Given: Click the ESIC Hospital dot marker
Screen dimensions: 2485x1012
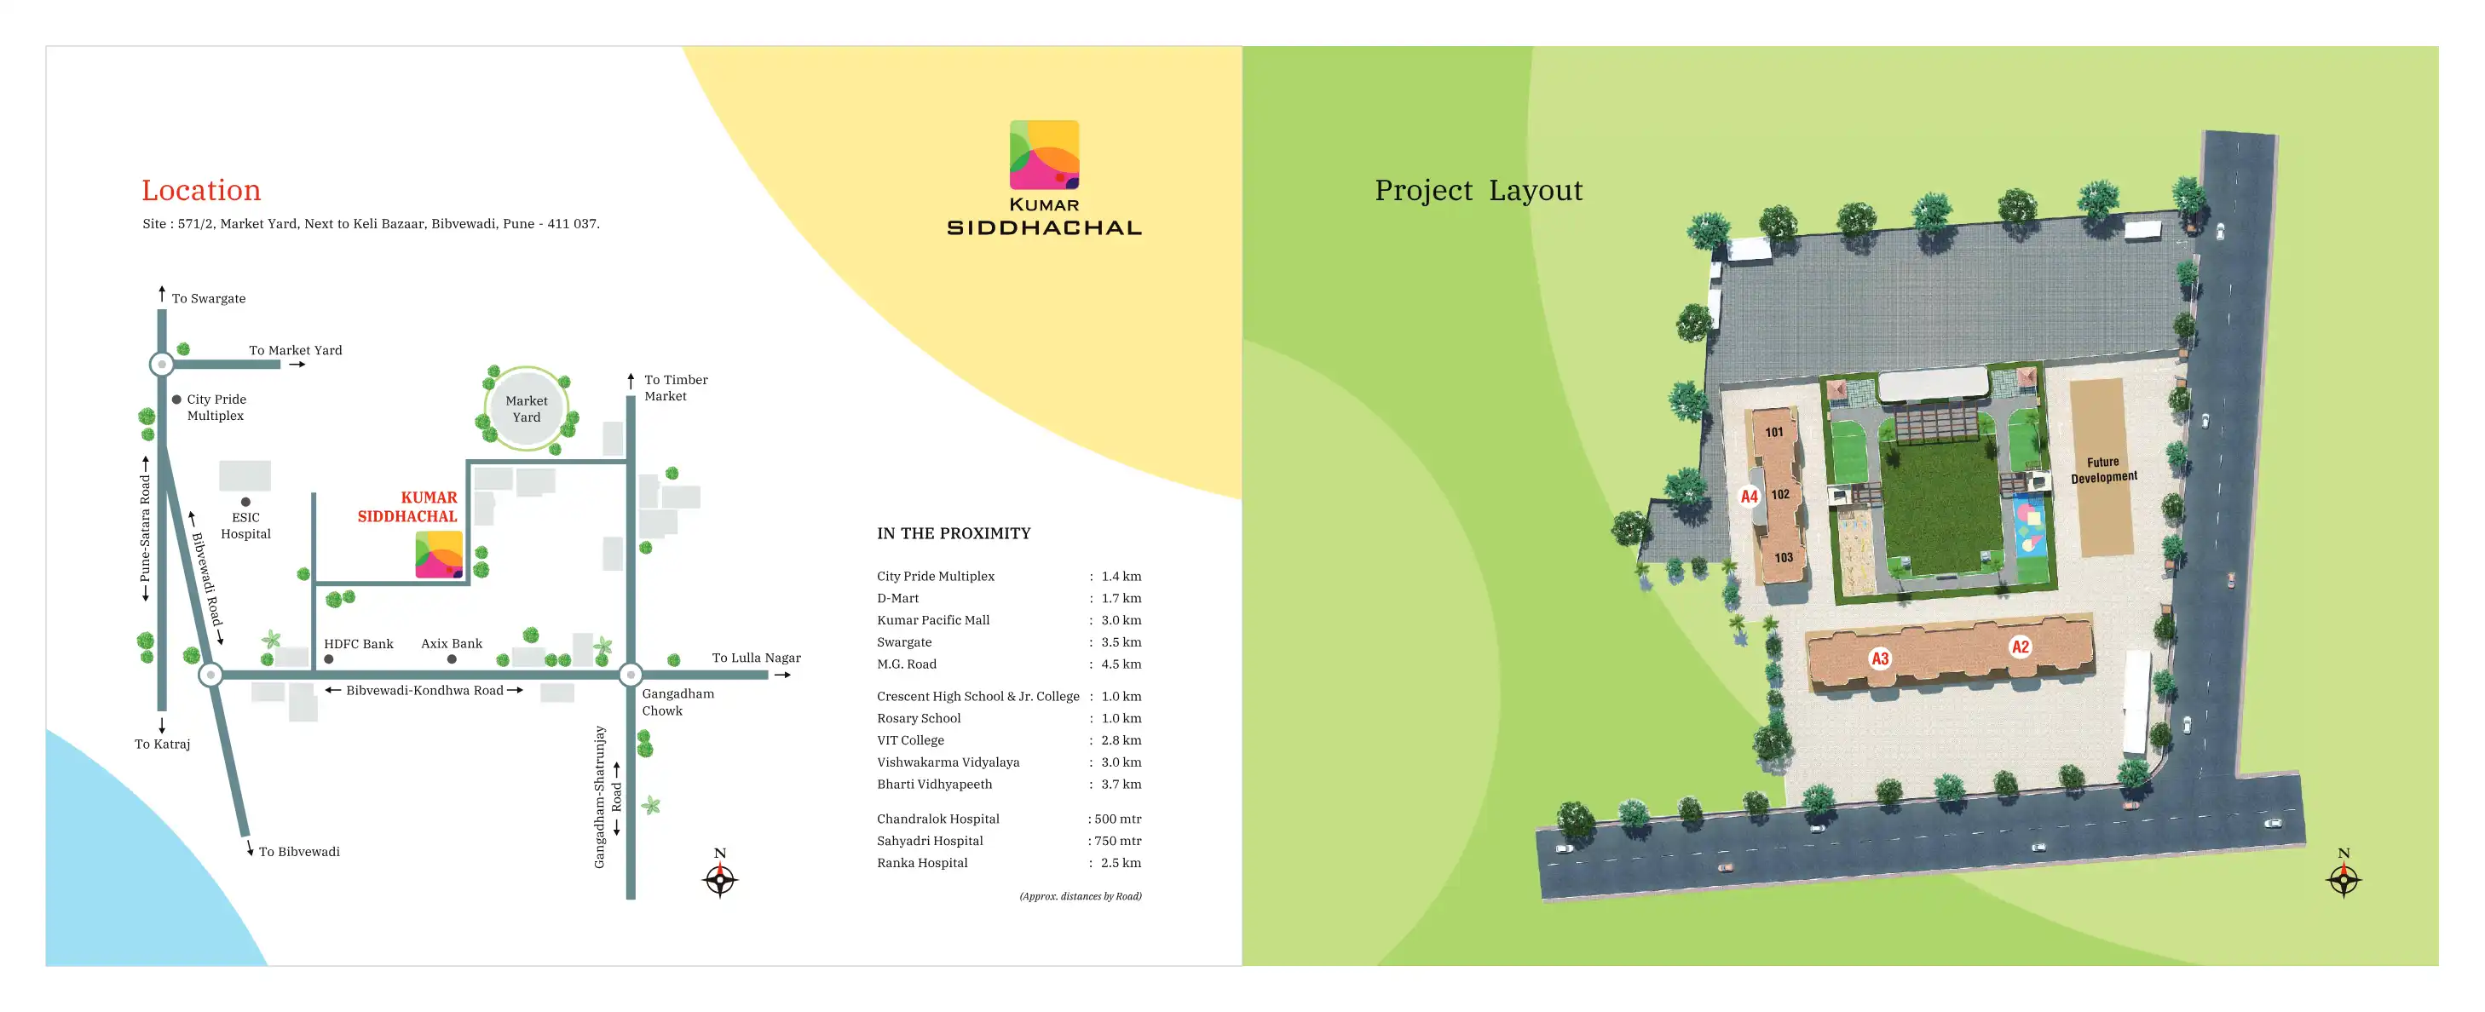Looking at the screenshot, I should (x=246, y=502).
